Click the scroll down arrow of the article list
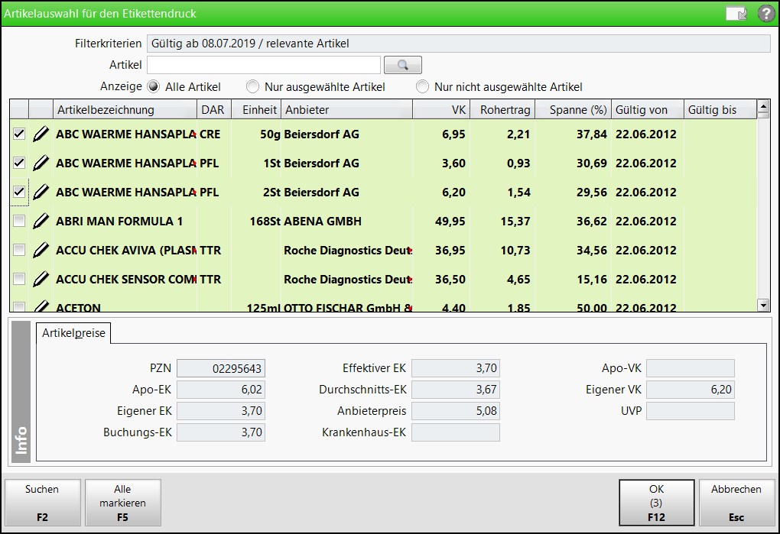 763,305
